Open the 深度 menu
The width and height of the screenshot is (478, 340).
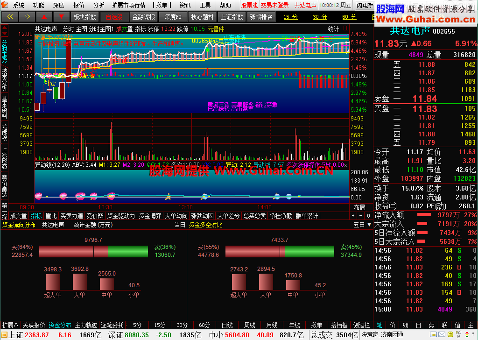pos(58,5)
